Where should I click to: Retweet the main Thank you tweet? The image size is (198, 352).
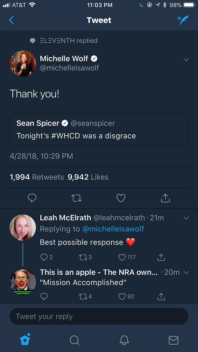click(x=77, y=198)
